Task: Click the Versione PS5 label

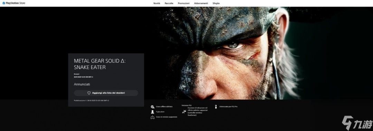Action: (186, 106)
